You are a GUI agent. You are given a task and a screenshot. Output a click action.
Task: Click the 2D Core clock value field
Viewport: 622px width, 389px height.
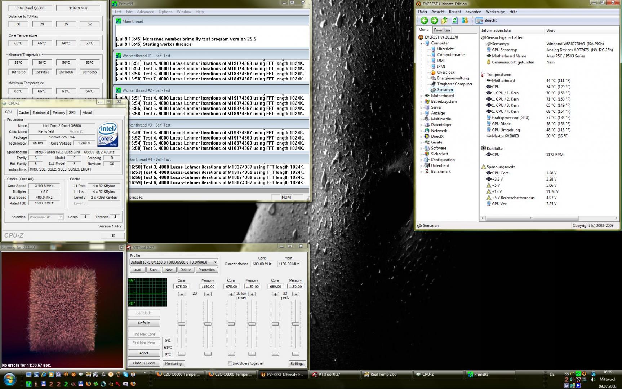pyautogui.click(x=182, y=287)
